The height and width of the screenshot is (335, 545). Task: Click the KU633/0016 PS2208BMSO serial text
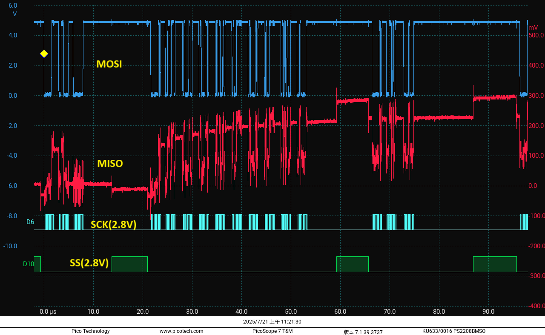point(454,331)
